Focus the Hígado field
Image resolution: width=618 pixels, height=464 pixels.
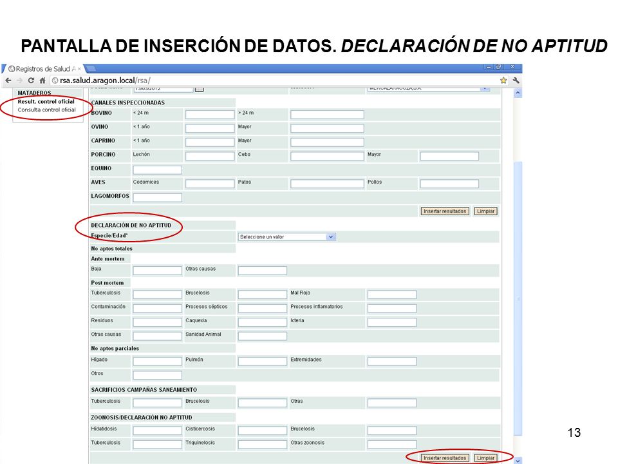157,361
